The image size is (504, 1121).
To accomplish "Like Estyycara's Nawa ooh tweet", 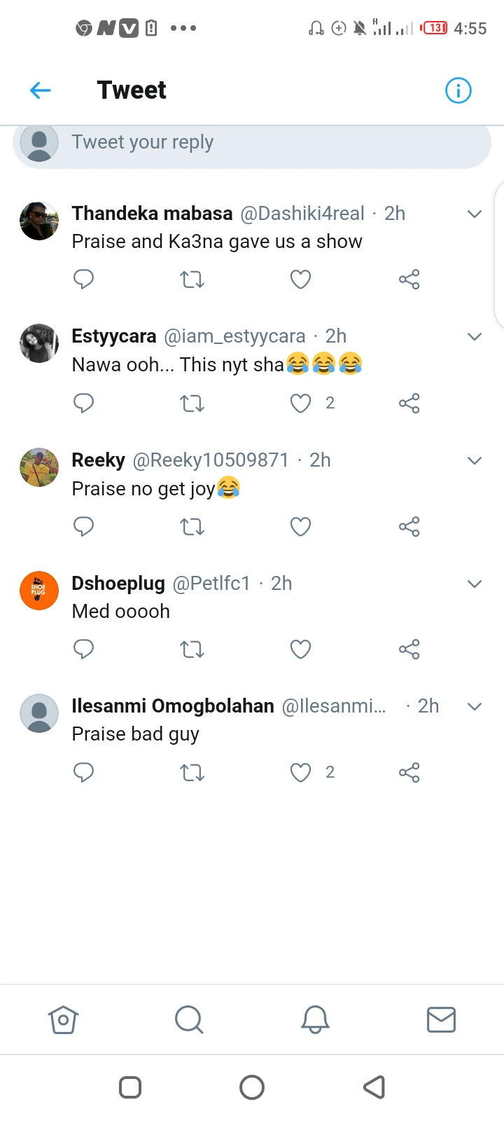I will 300,404.
